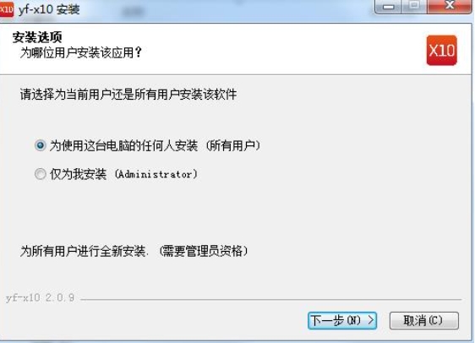Image resolution: width=475 pixels, height=343 pixels.
Task: Minimize the yf-x10 installer window
Action: pos(388,6)
